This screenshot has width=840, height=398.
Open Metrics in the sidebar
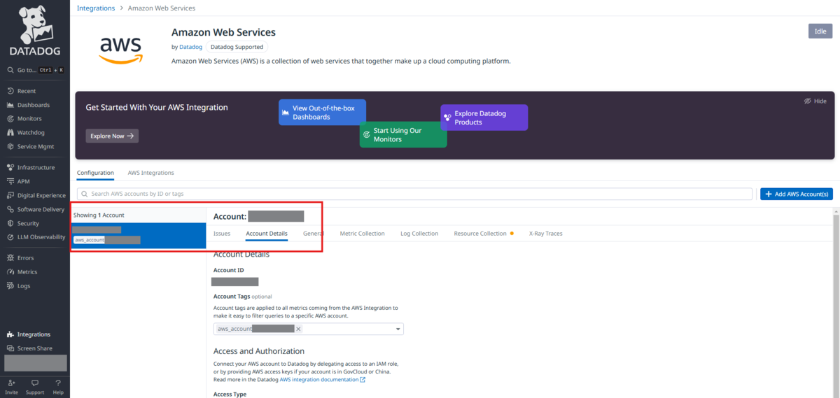(x=22, y=272)
